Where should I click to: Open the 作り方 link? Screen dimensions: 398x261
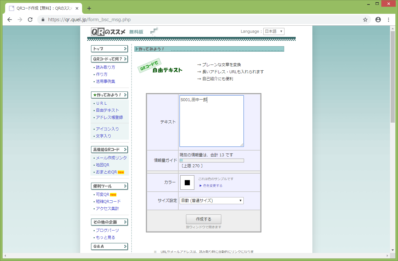[x=102, y=74]
